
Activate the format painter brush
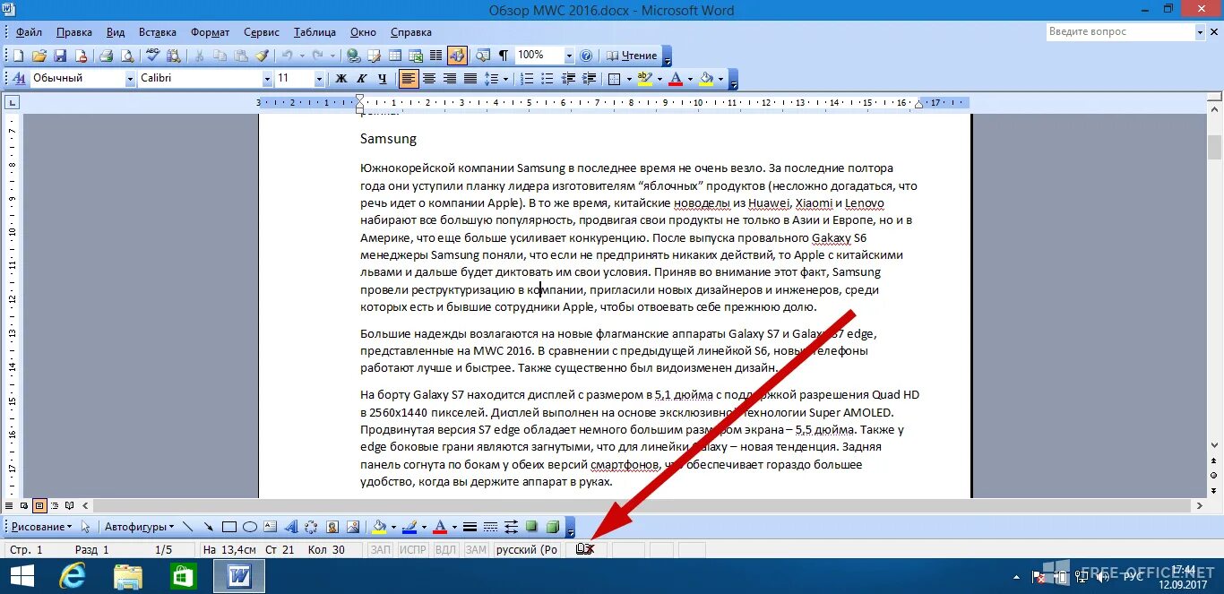tap(262, 56)
